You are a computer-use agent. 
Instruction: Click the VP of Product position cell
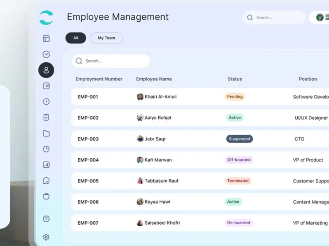(x=308, y=160)
